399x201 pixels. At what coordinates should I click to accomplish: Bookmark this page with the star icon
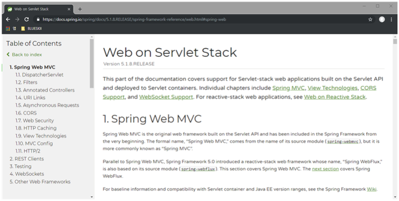click(x=370, y=19)
